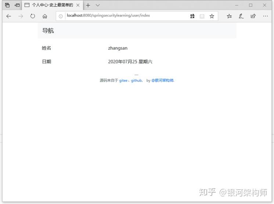Set these tabs aside icon
The image size is (274, 204).
tap(17, 5)
